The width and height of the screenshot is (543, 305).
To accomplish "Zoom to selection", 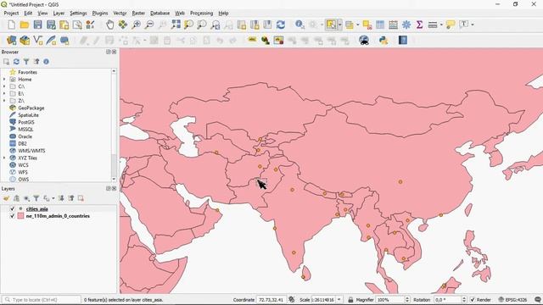I will pyautogui.click(x=188, y=25).
